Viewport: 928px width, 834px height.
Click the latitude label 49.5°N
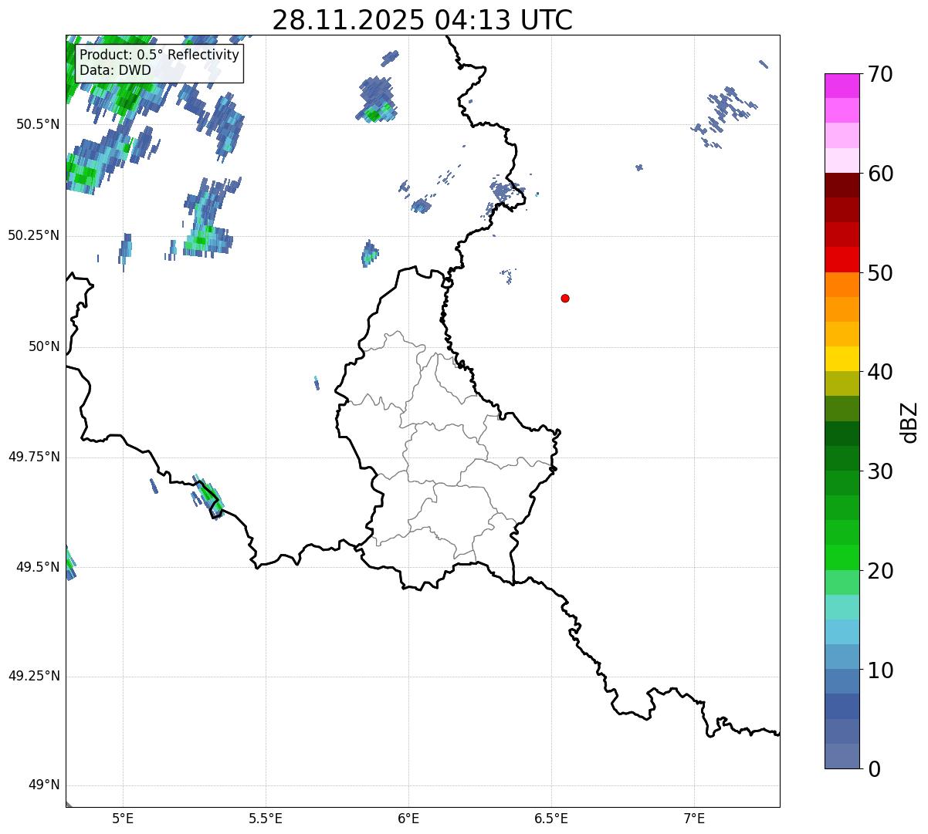point(38,567)
